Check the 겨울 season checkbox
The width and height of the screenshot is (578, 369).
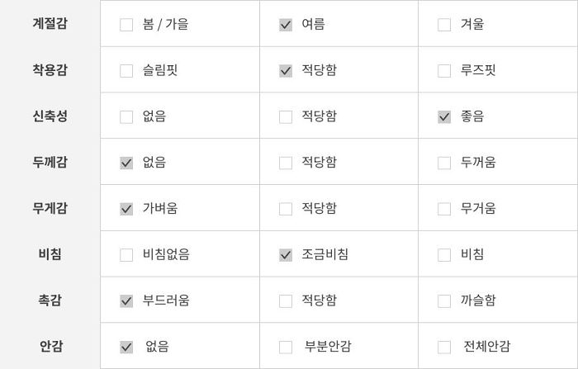tap(444, 25)
